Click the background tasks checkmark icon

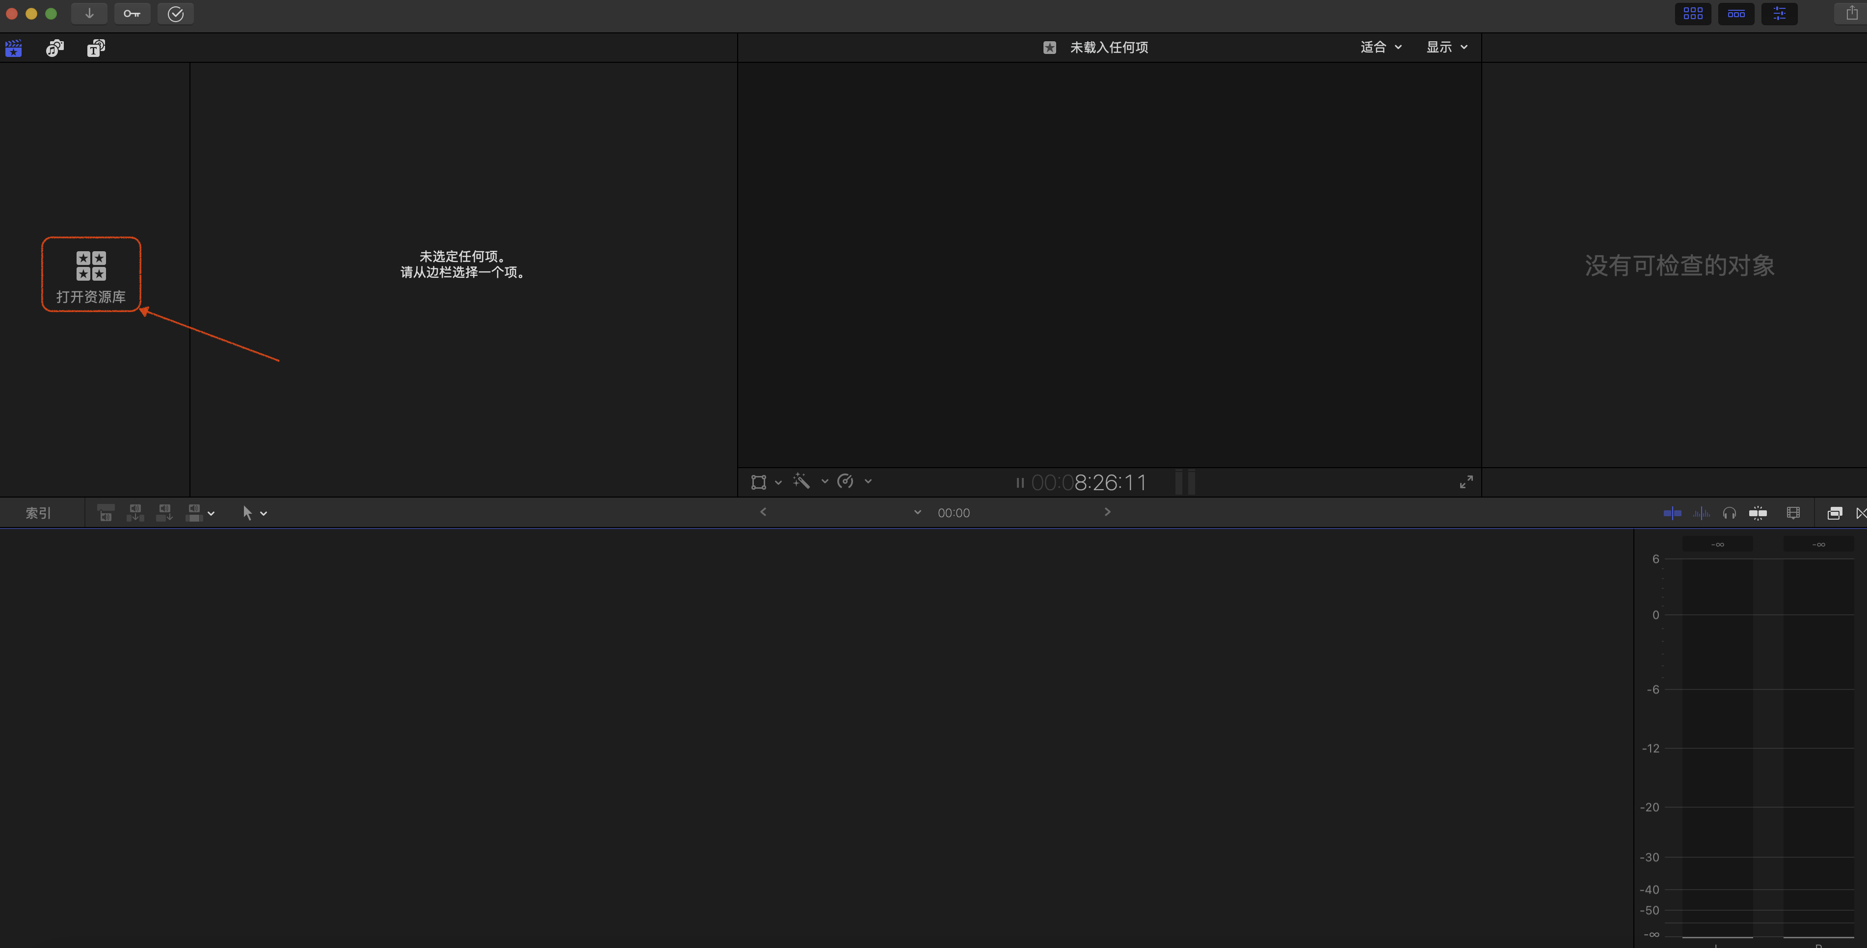point(175,14)
